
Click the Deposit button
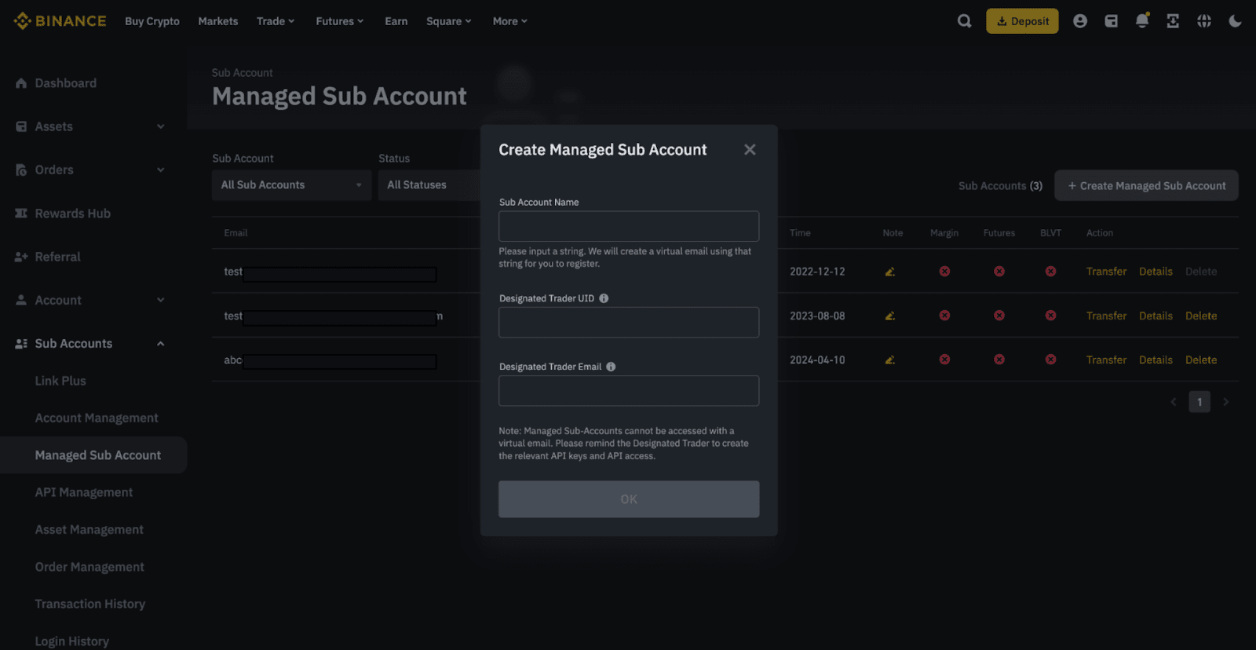1022,21
